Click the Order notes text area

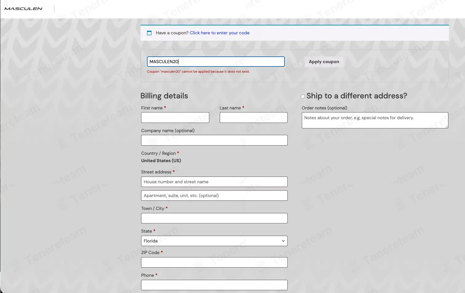pyautogui.click(x=375, y=120)
